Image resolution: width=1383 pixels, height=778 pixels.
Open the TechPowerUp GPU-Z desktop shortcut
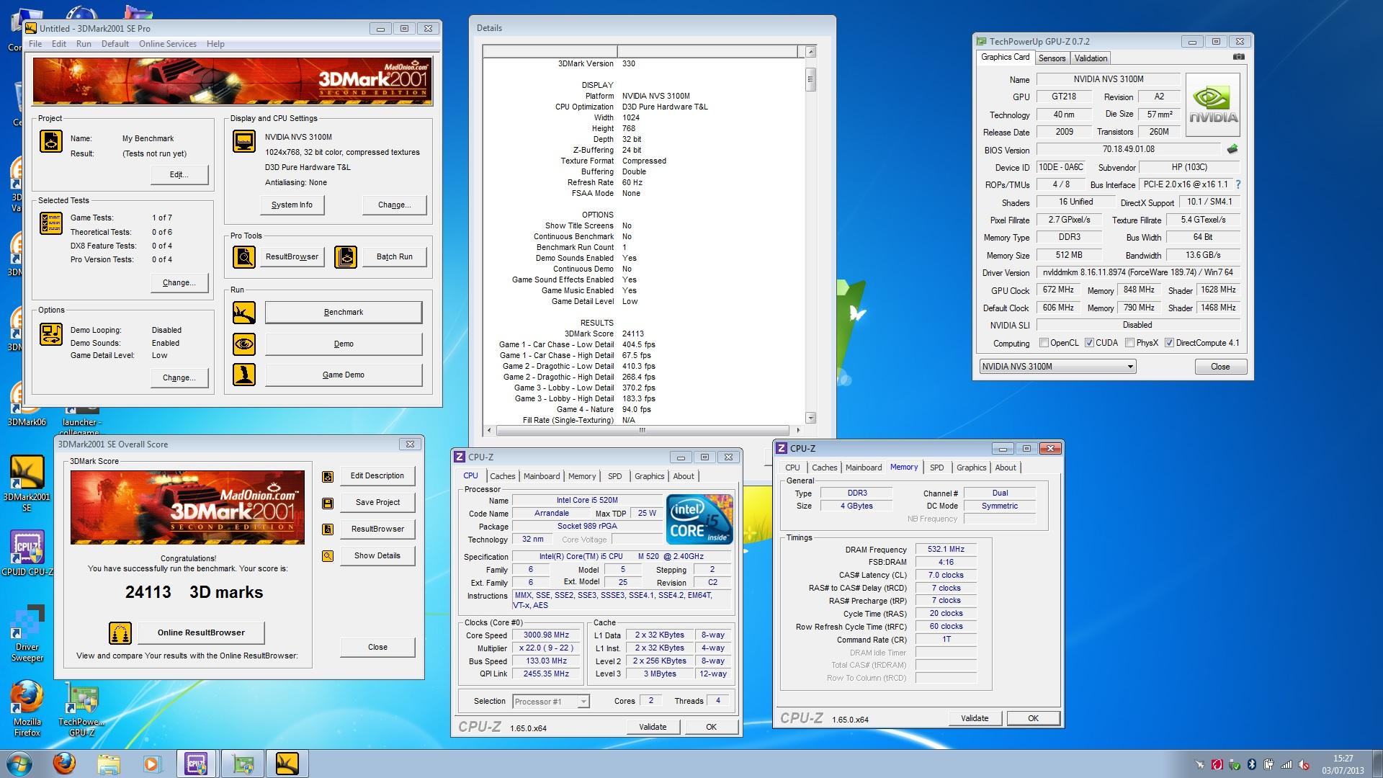(81, 709)
